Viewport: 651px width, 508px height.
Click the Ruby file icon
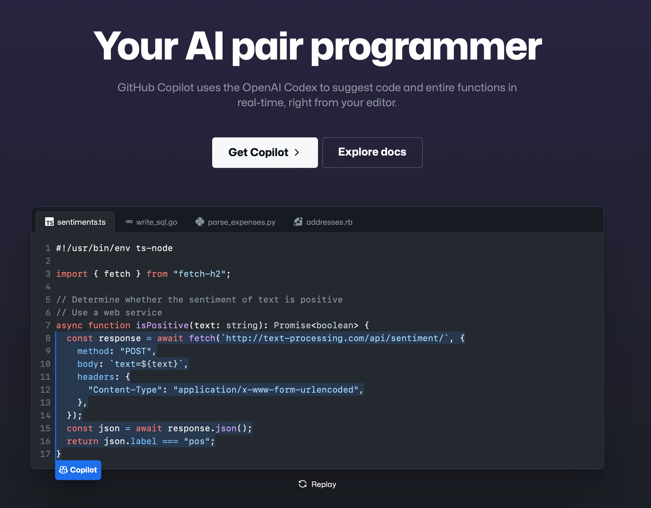298,222
